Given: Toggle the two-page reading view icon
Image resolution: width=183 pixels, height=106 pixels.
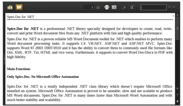Looking at the screenshot, I should (19, 7).
